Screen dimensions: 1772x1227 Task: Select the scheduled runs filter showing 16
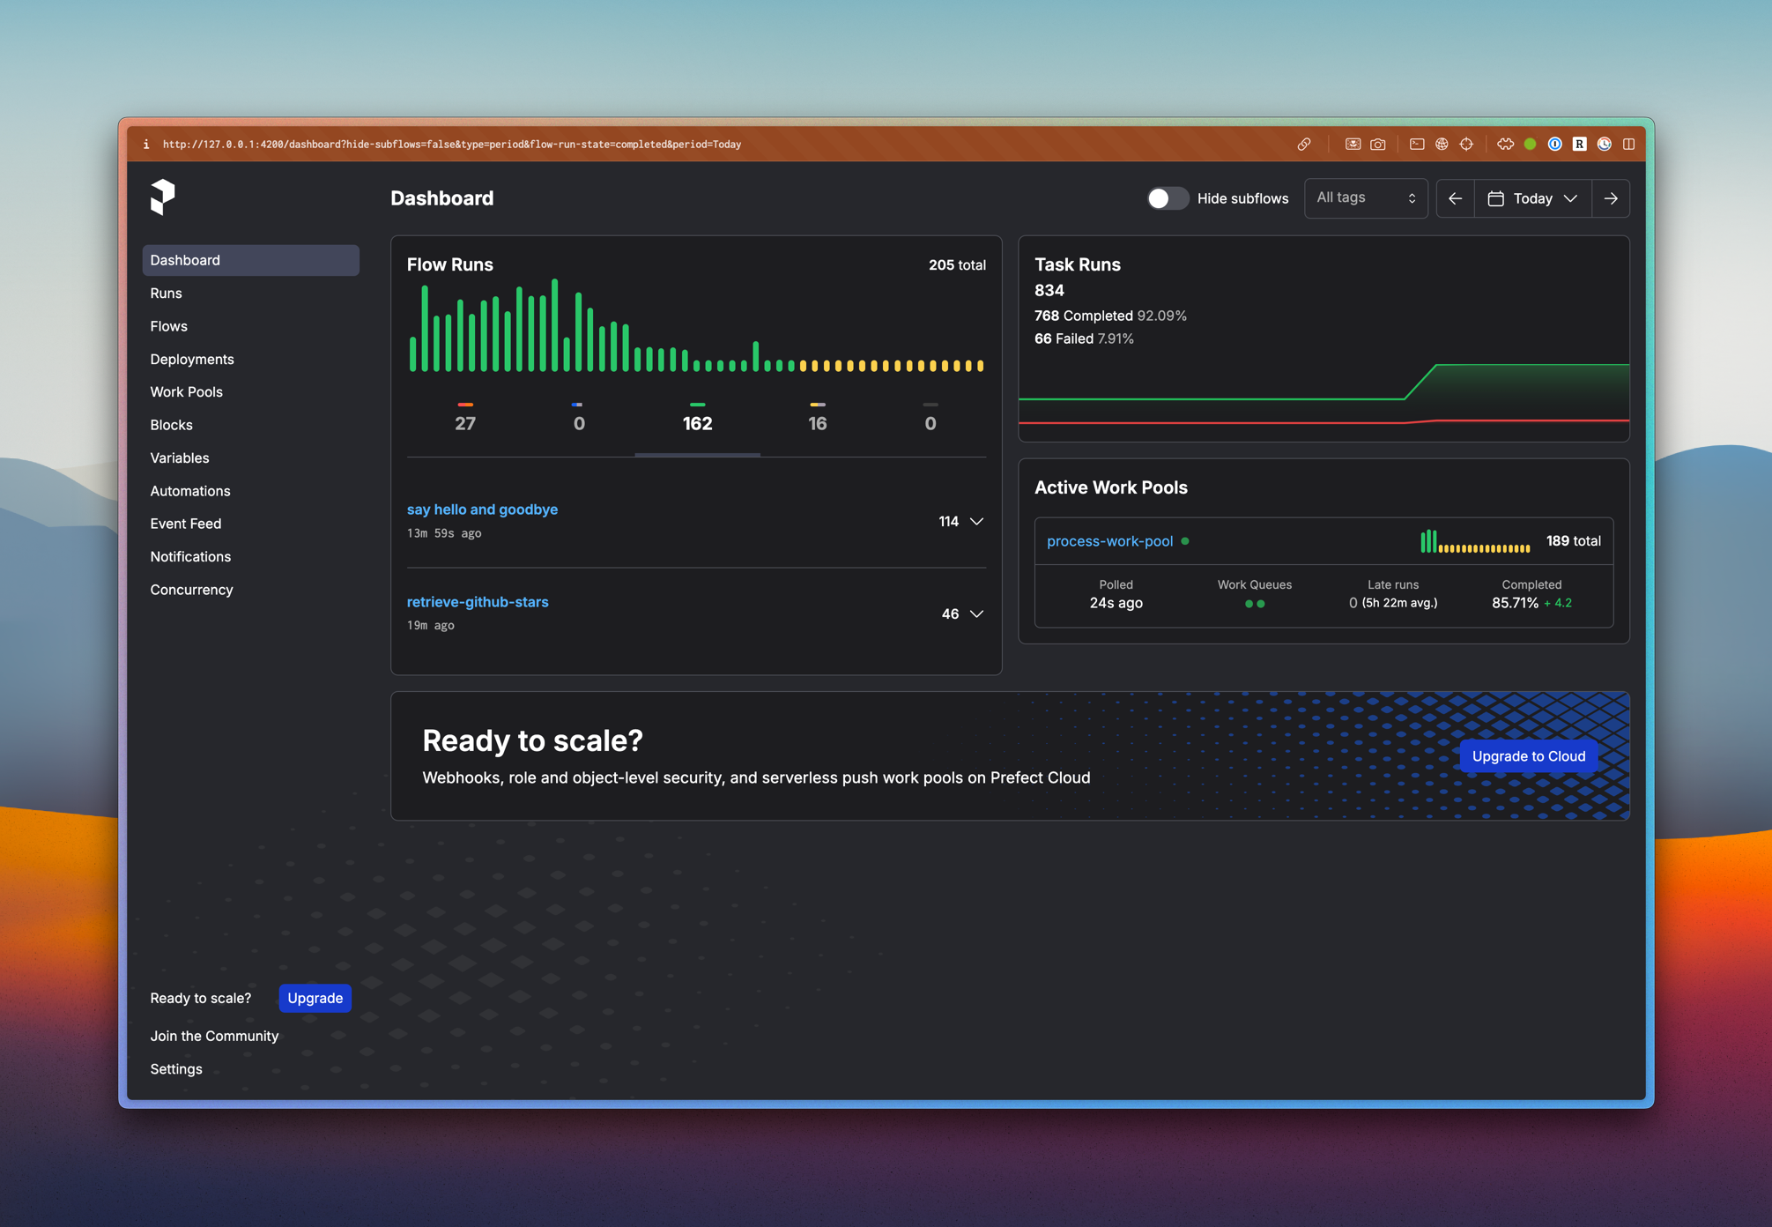[817, 417]
